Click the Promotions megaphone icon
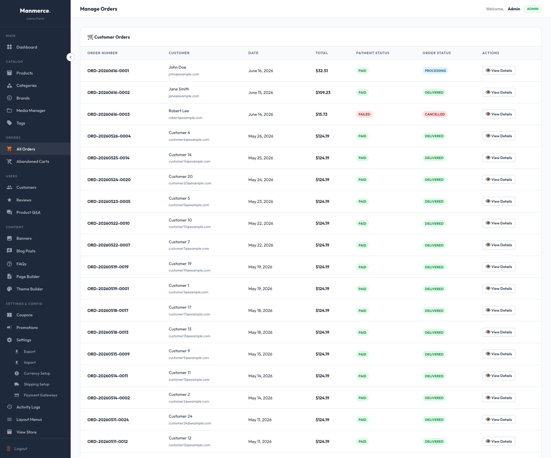 click(x=9, y=327)
